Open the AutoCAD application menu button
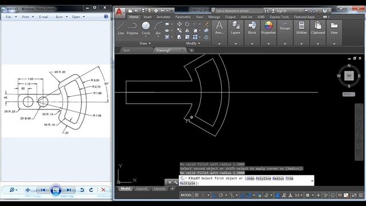The image size is (366, 206). tap(120, 13)
